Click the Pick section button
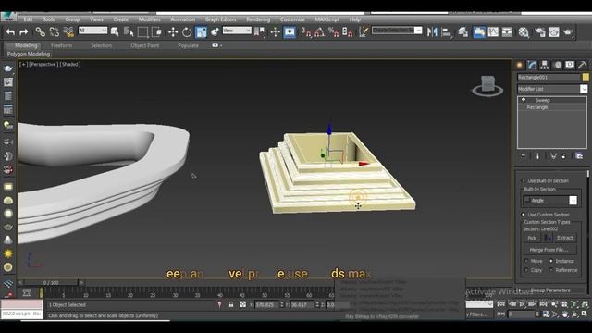The image size is (592, 333). coord(532,238)
